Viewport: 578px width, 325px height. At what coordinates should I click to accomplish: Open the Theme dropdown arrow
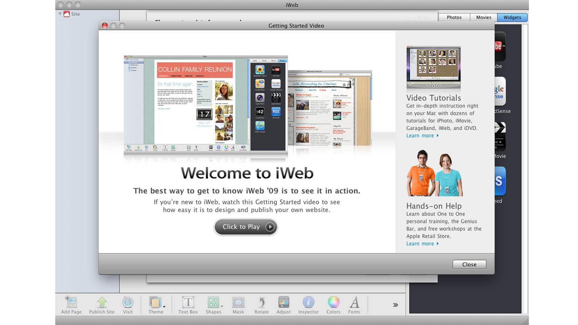[x=164, y=307]
